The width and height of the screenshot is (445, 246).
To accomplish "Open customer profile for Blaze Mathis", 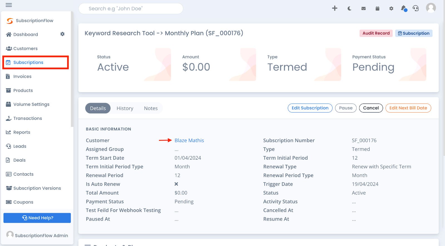I will 189,140.
